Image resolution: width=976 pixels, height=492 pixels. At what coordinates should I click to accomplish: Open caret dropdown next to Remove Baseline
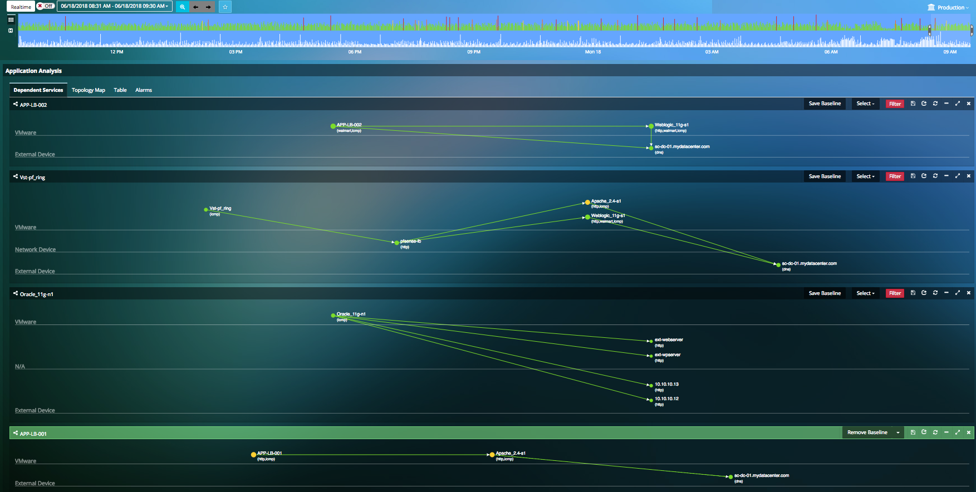coord(898,432)
